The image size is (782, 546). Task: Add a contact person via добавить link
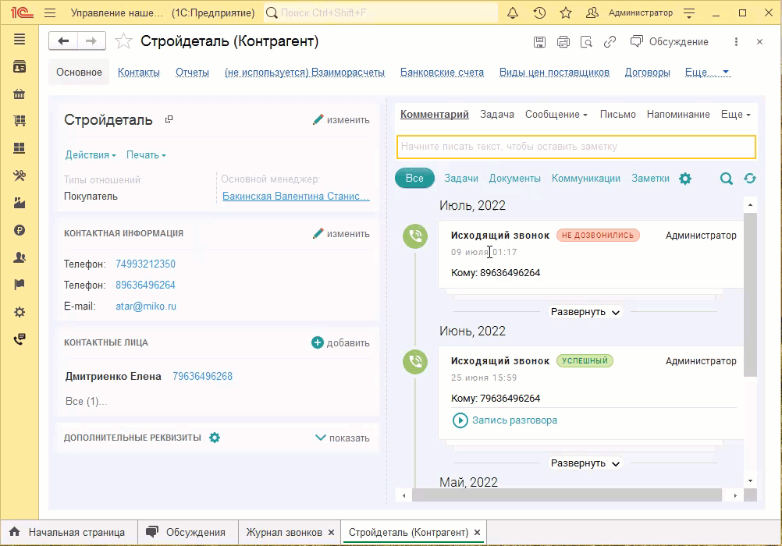tap(348, 342)
